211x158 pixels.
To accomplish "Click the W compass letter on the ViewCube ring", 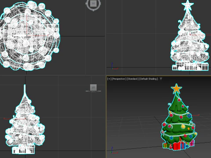I will (86, 4).
